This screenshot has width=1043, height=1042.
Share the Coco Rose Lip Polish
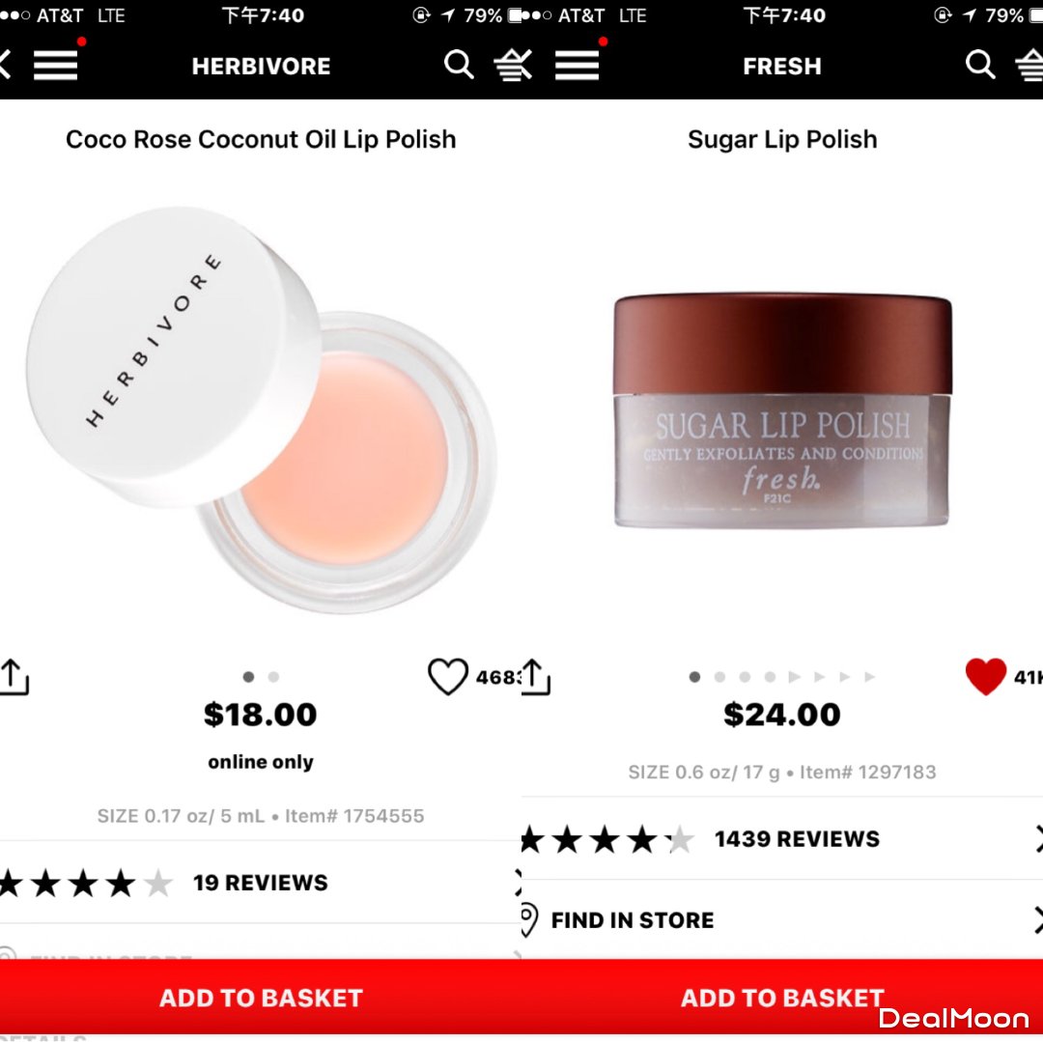point(14,677)
